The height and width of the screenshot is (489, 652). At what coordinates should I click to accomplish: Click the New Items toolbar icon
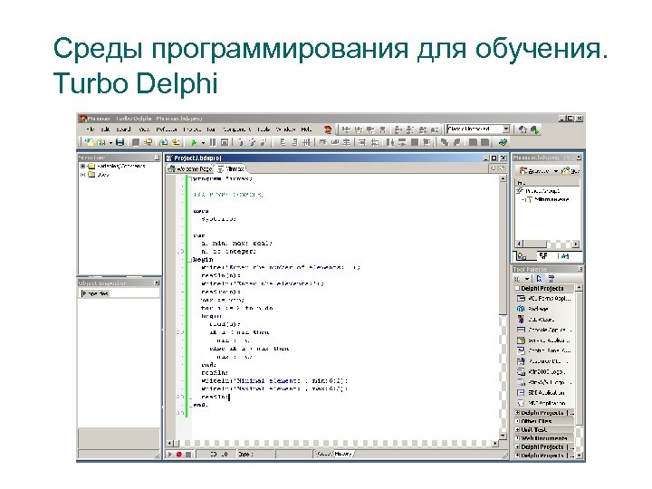pos(89,142)
